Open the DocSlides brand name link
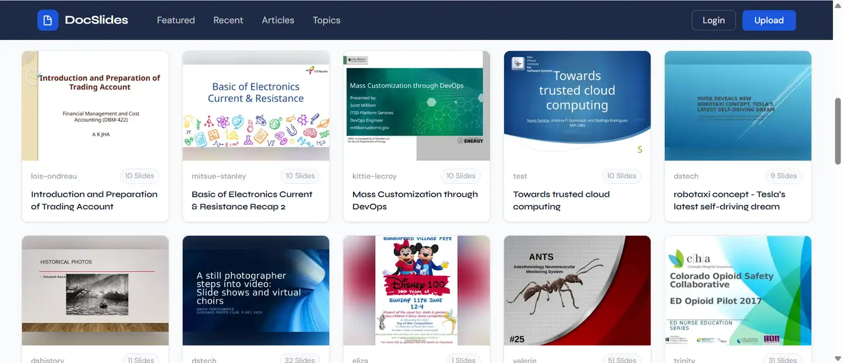 (97, 20)
